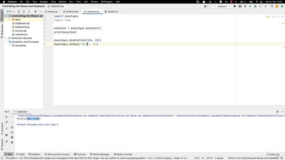Click the print icon in Run console
The width and height of the screenshot is (285, 160).
pyautogui.click(x=12, y=137)
